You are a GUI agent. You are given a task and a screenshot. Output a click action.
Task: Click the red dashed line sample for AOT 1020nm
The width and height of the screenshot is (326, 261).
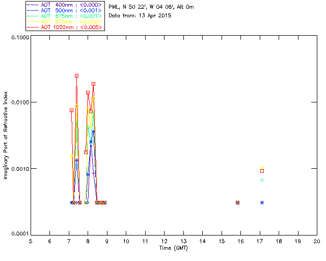tap(33, 27)
